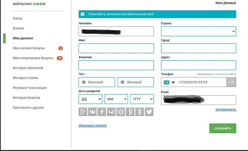Go to Касса in the sidebar
The image size is (248, 151).
tap(18, 18)
